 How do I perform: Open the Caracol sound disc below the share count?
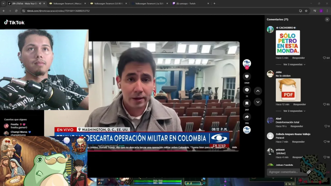point(247,130)
